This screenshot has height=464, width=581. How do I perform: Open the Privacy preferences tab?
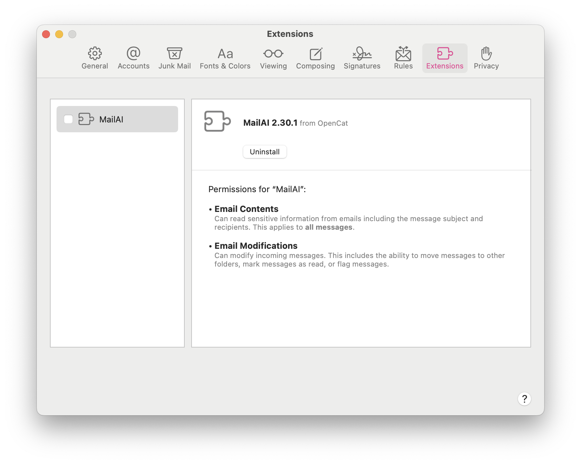coord(486,58)
